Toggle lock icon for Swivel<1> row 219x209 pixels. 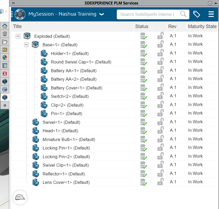pyautogui.click(x=160, y=122)
